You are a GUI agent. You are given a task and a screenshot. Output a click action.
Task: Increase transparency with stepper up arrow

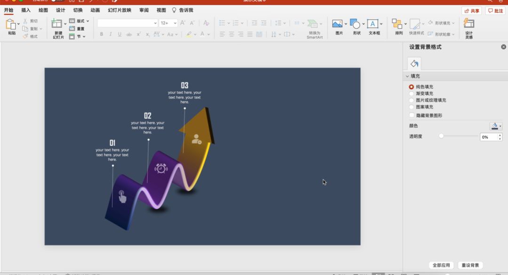pyautogui.click(x=500, y=135)
